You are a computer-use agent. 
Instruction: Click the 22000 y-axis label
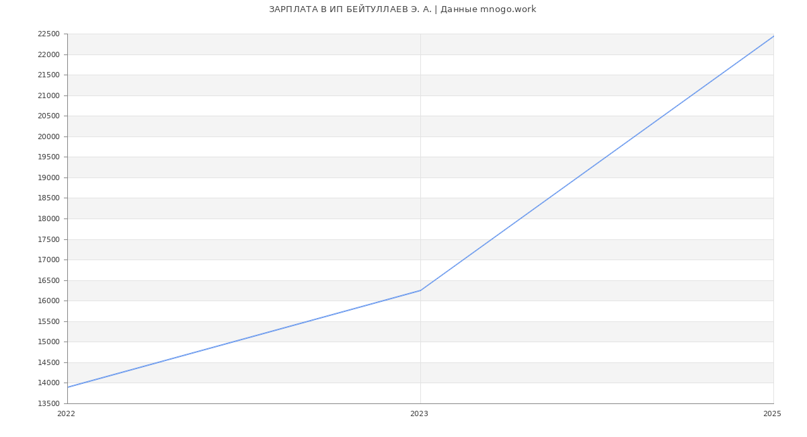[48, 55]
